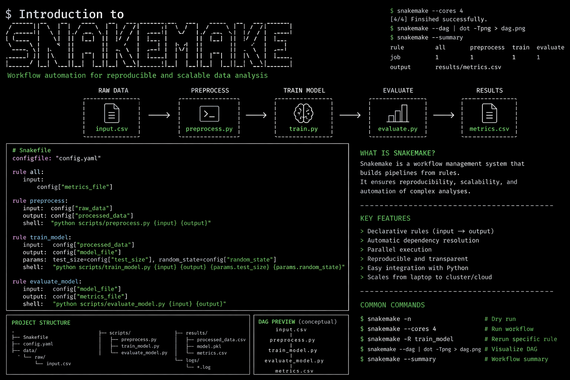Click the 'preprocess' column header in summary table

point(487,47)
